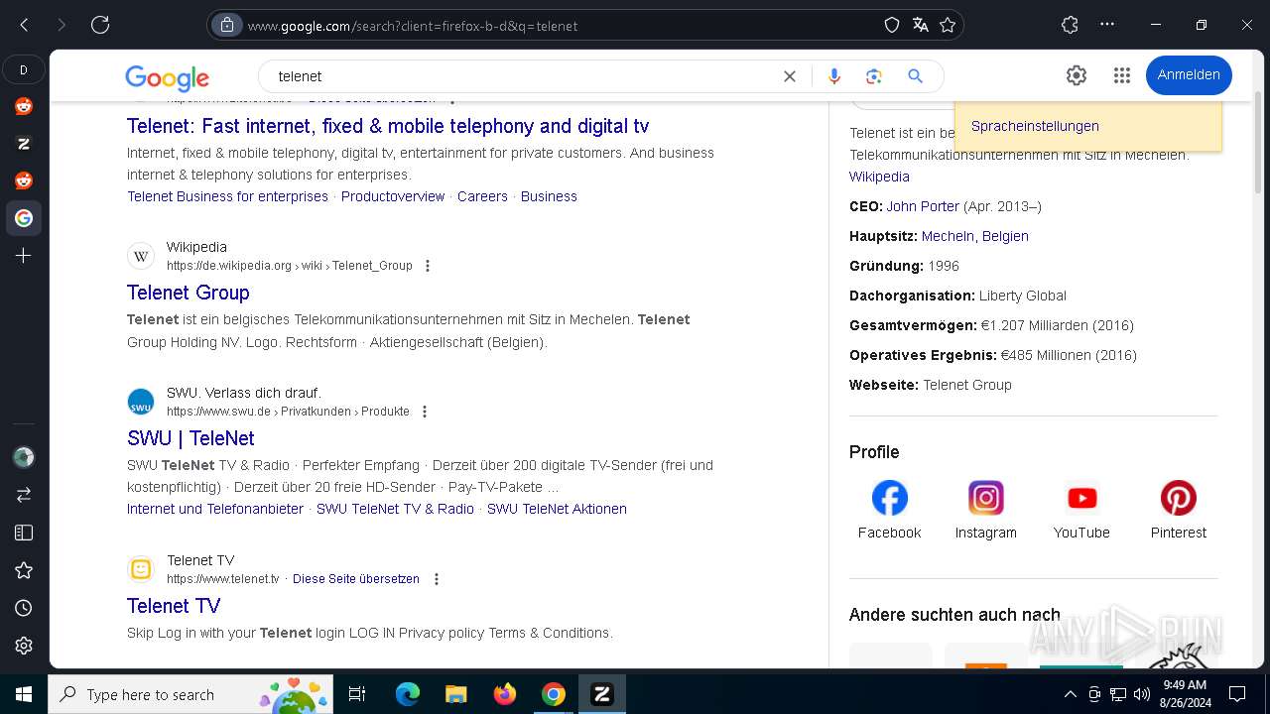Open SWU TeleNet TV & Radio sitelink
The image size is (1270, 714).
click(x=395, y=509)
